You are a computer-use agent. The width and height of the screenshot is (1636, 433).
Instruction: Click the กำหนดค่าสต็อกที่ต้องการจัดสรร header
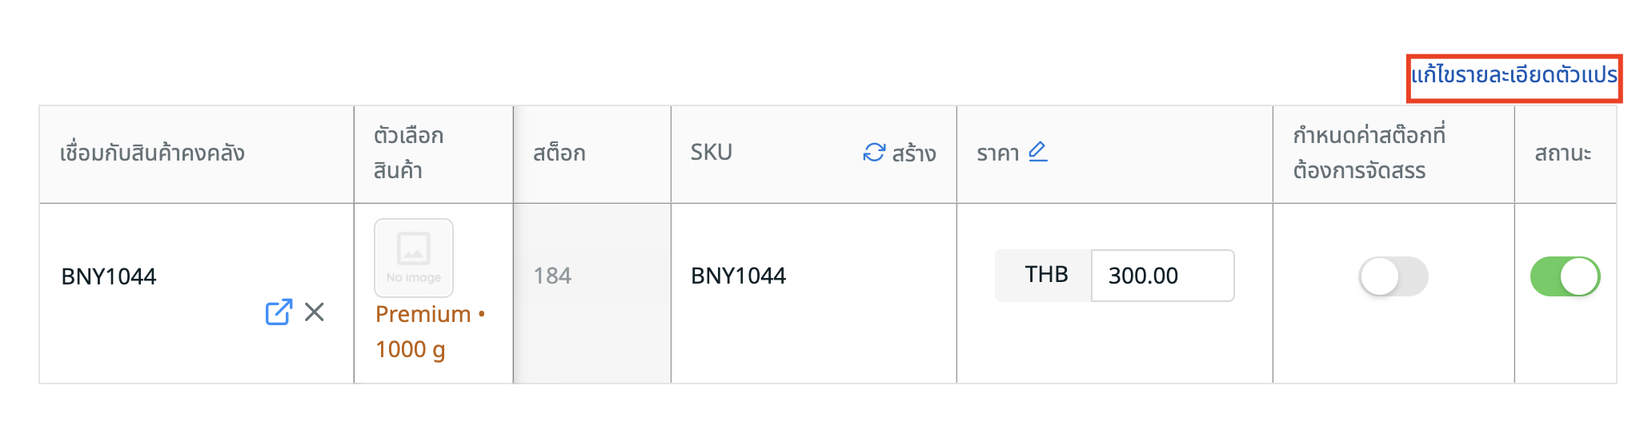point(1369,153)
